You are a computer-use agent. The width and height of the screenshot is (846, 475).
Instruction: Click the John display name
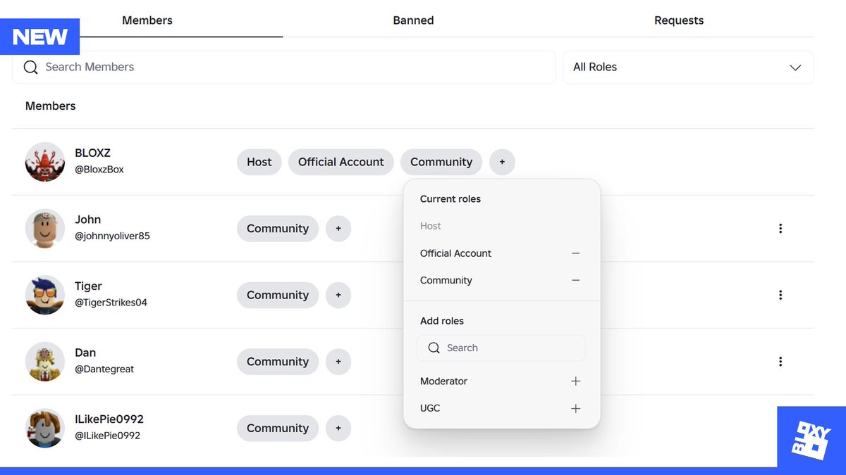pos(88,220)
